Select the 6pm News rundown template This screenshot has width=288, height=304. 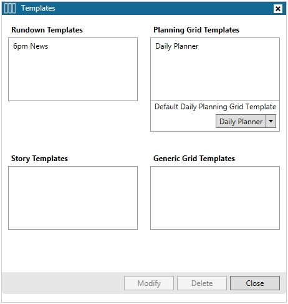coord(31,46)
